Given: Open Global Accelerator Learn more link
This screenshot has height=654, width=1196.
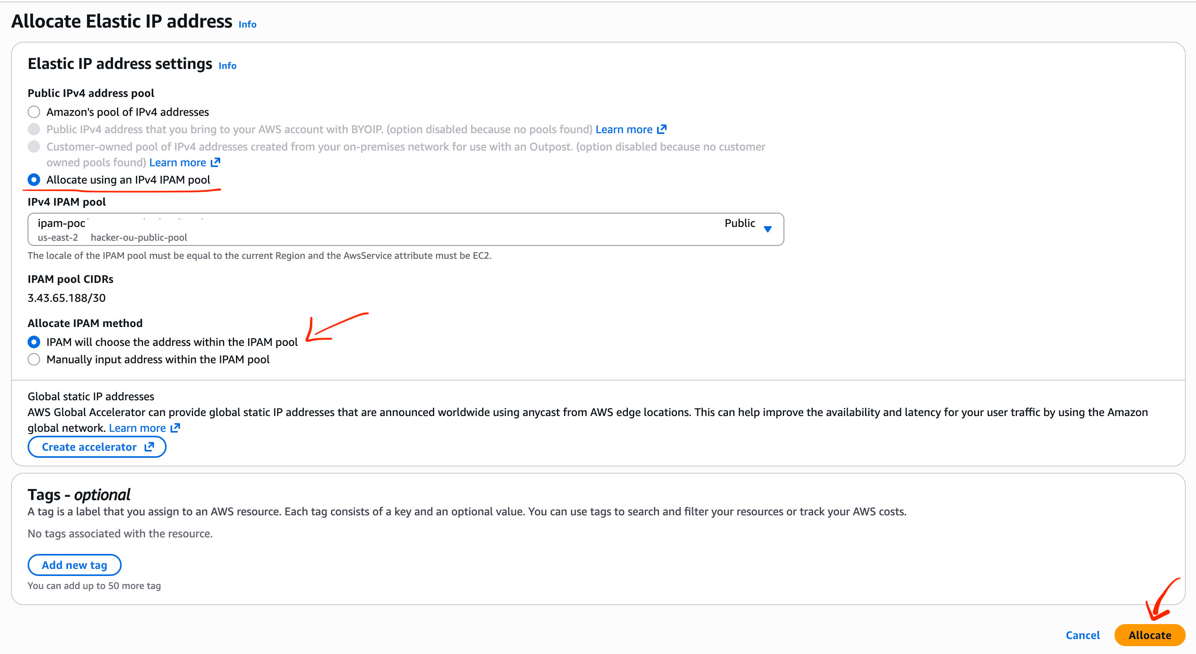Looking at the screenshot, I should pos(137,428).
